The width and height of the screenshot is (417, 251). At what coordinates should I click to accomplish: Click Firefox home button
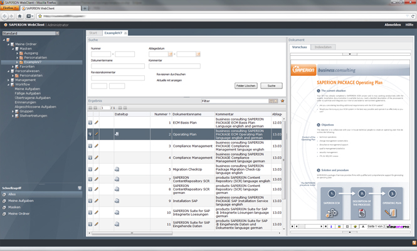coord(19,16)
